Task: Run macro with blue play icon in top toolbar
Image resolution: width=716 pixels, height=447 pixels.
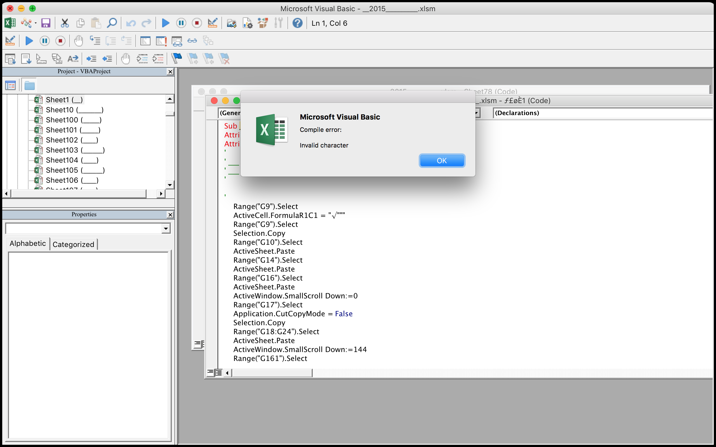Action: [165, 23]
